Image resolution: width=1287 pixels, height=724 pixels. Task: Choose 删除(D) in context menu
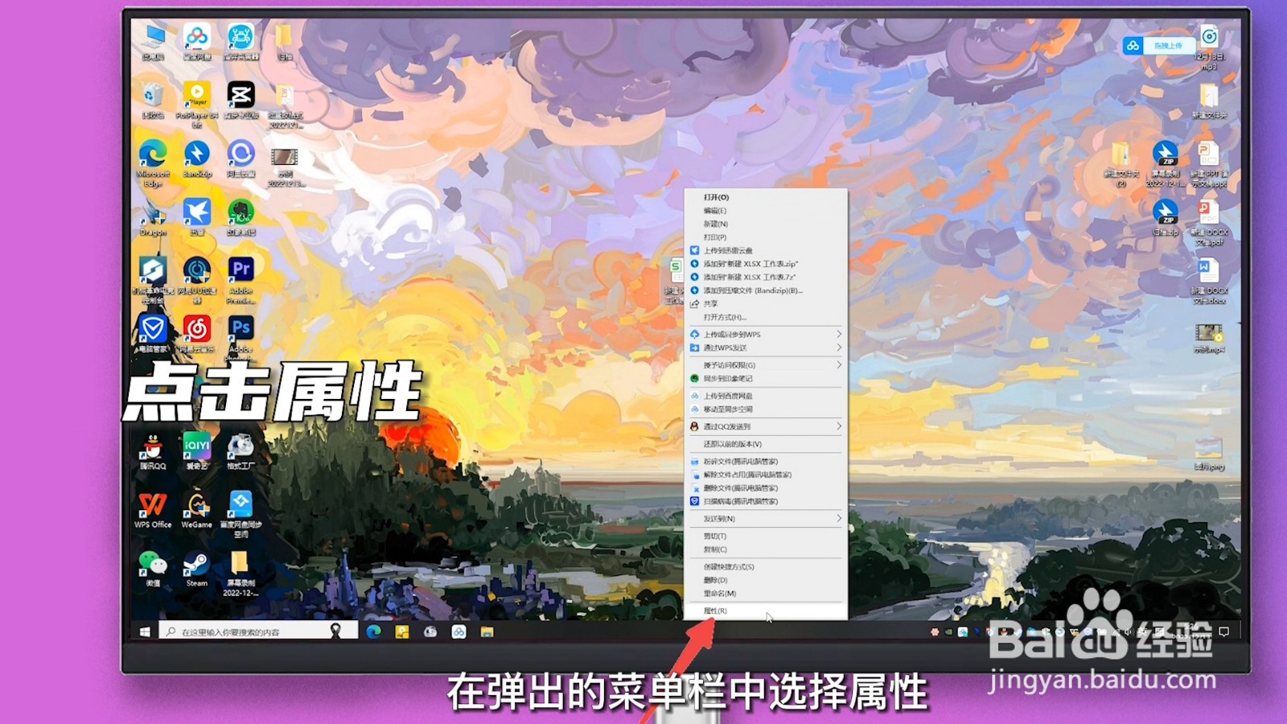pyautogui.click(x=765, y=580)
